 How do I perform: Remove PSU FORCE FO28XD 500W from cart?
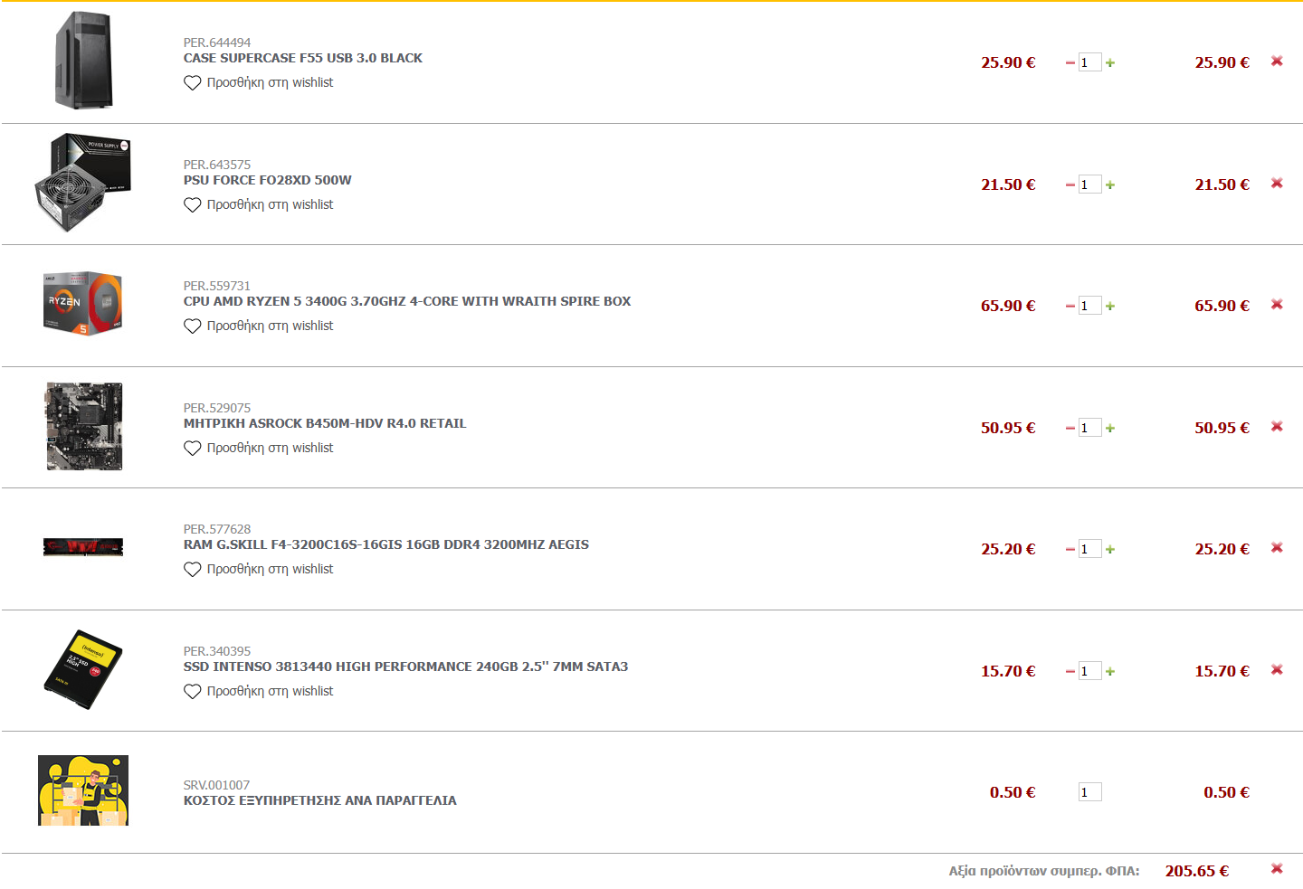pos(1277,183)
